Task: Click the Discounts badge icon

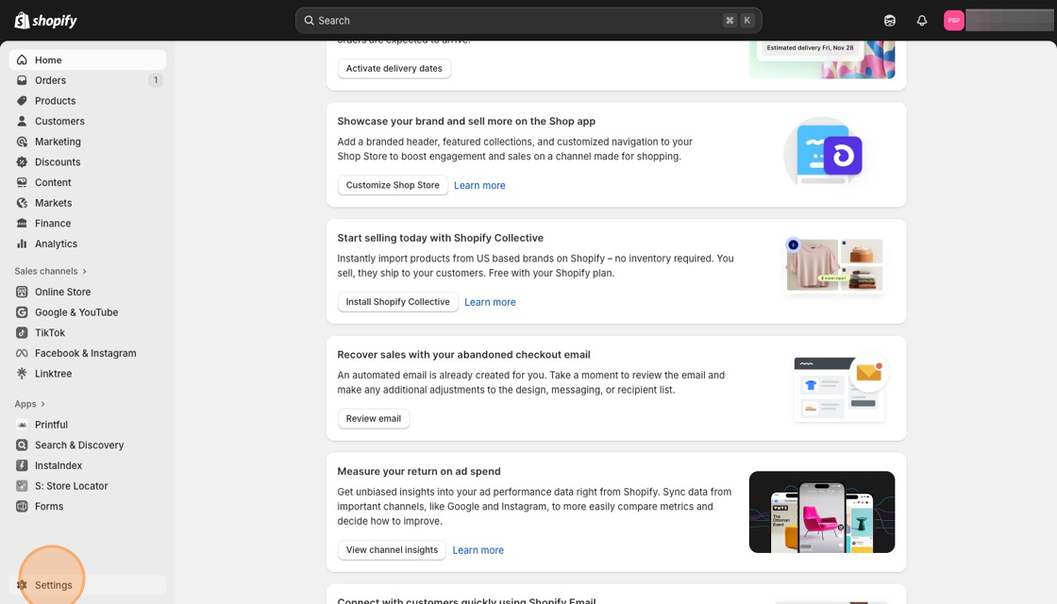Action: [23, 161]
